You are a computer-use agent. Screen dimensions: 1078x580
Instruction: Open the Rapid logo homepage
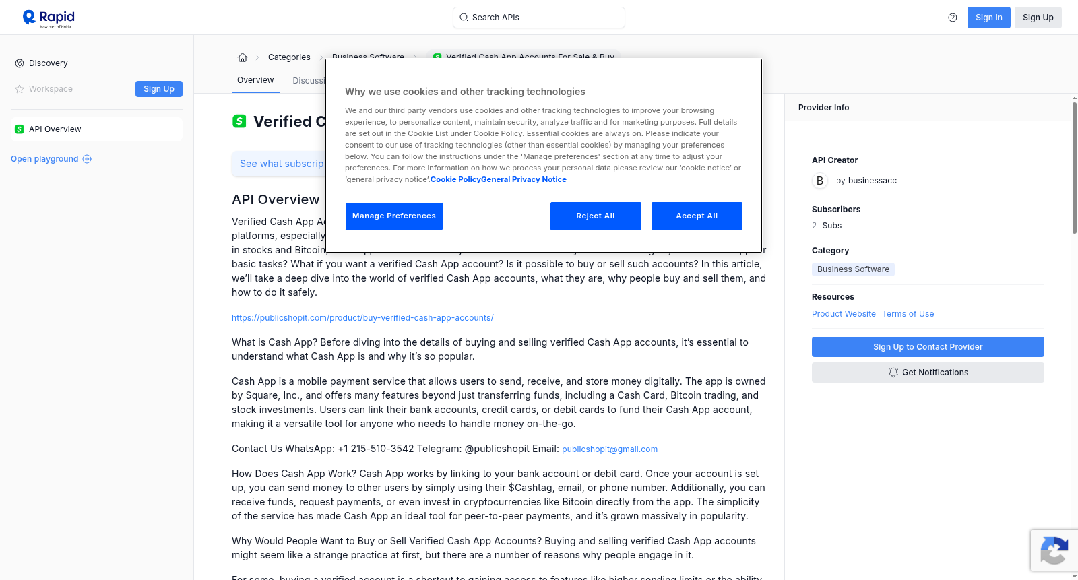point(49,18)
